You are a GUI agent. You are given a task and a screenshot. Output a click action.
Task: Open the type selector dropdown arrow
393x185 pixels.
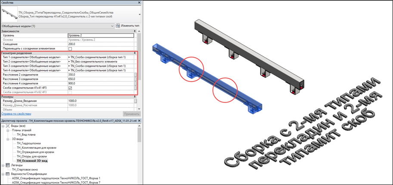point(139,14)
